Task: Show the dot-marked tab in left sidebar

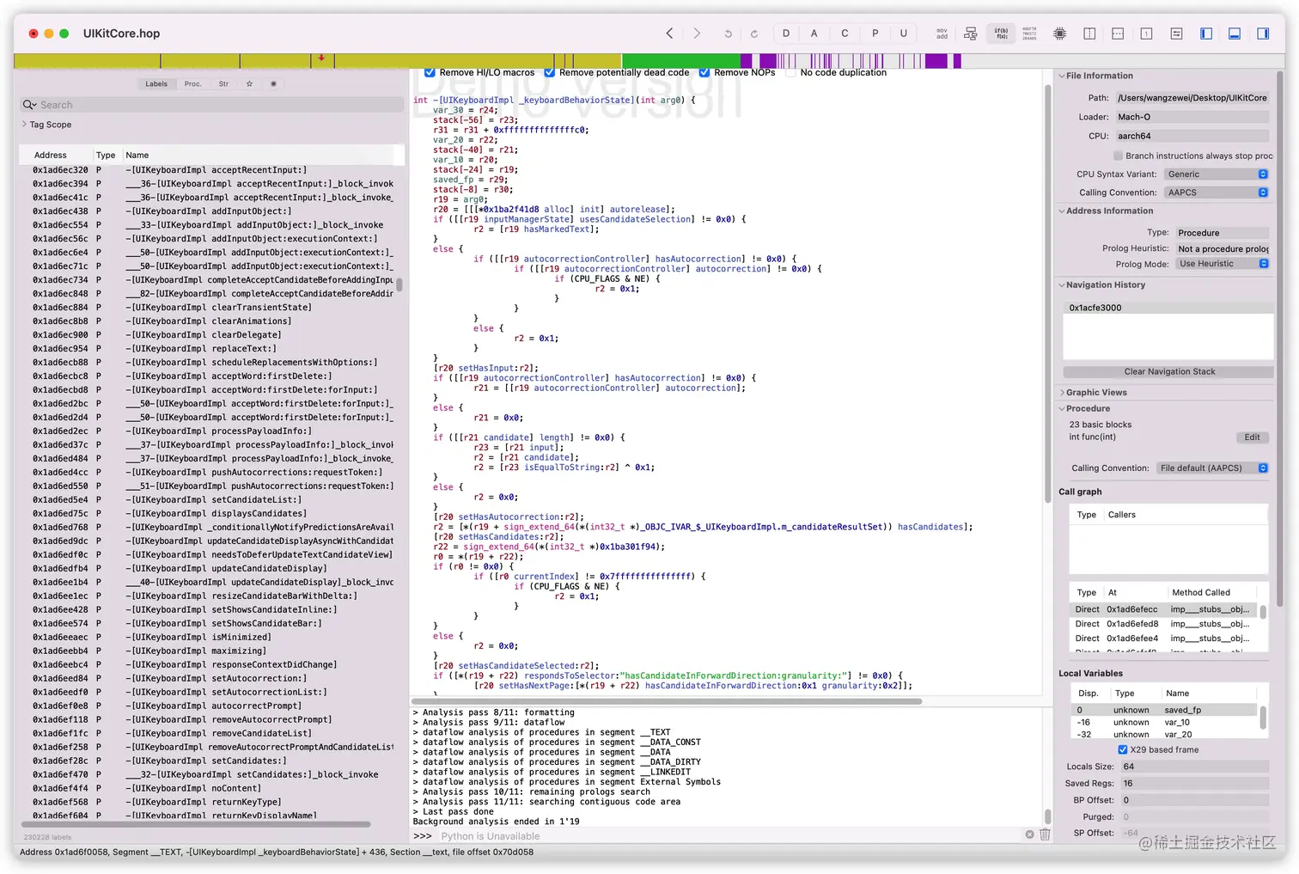Action: [273, 84]
